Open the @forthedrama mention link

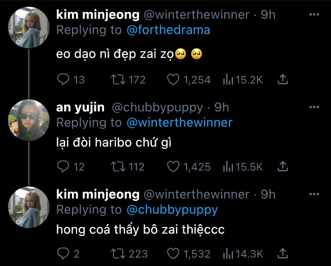pyautogui.click(x=168, y=30)
